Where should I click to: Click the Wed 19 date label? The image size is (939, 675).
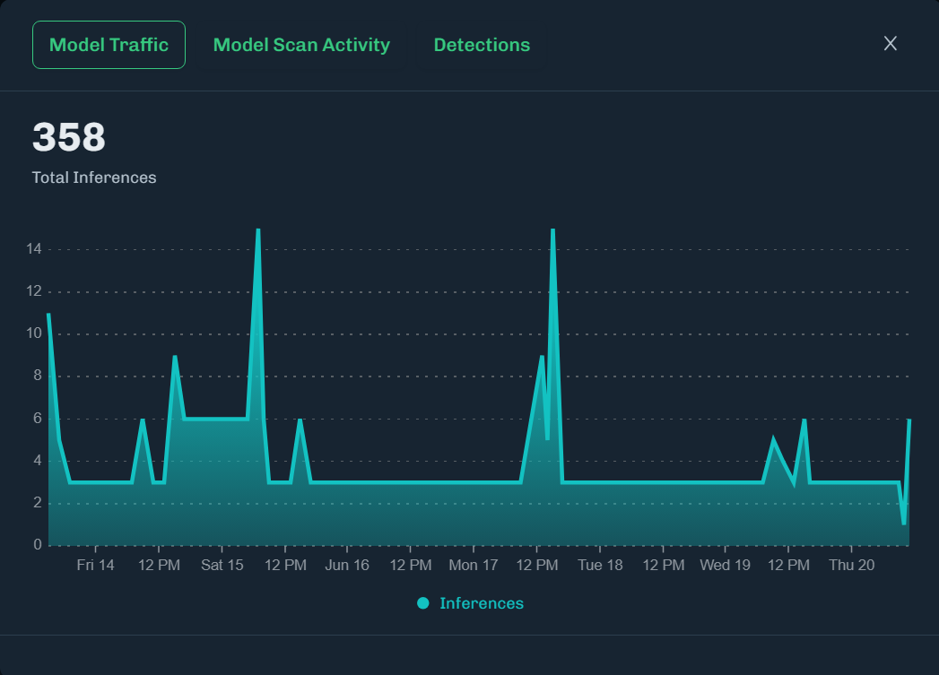click(x=725, y=565)
